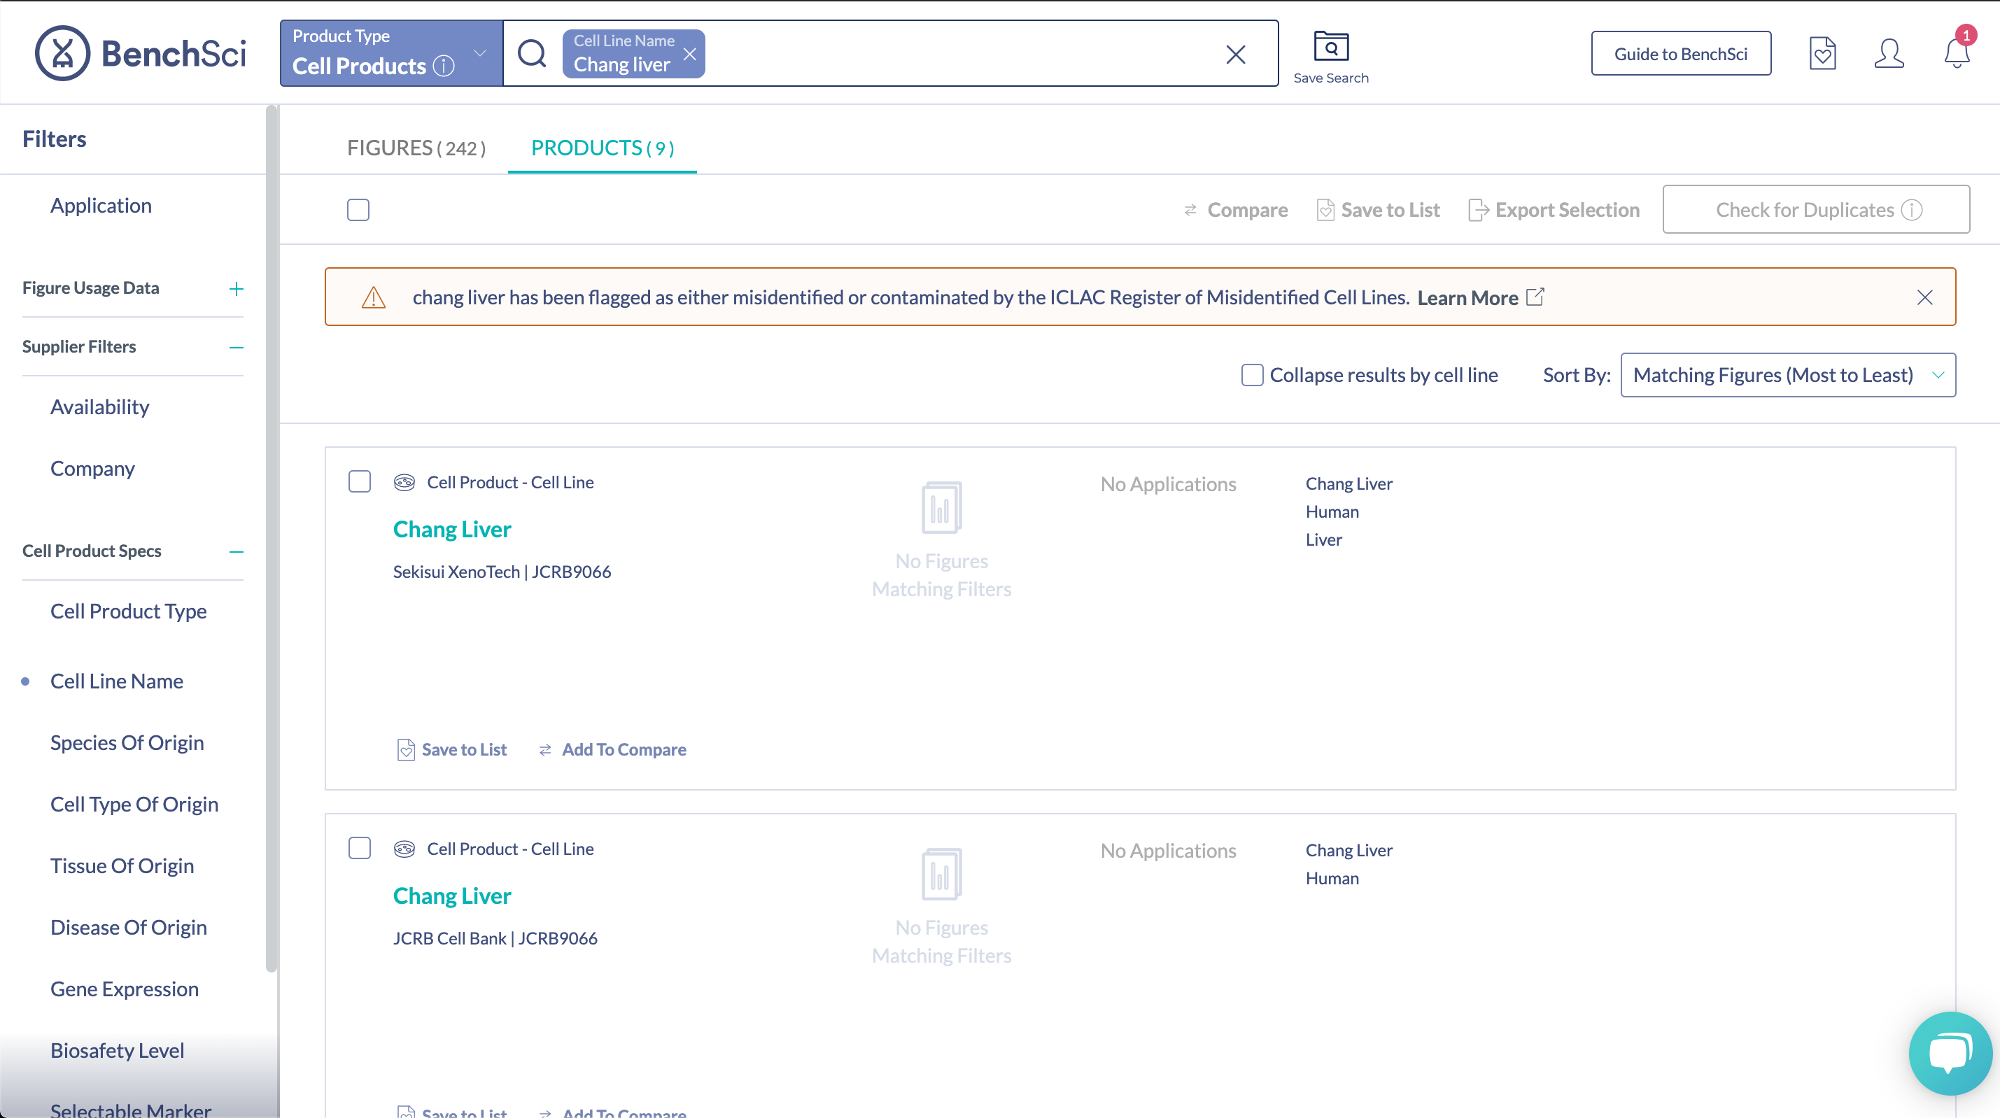Collapse the Supplier Filters section

pyautogui.click(x=236, y=347)
